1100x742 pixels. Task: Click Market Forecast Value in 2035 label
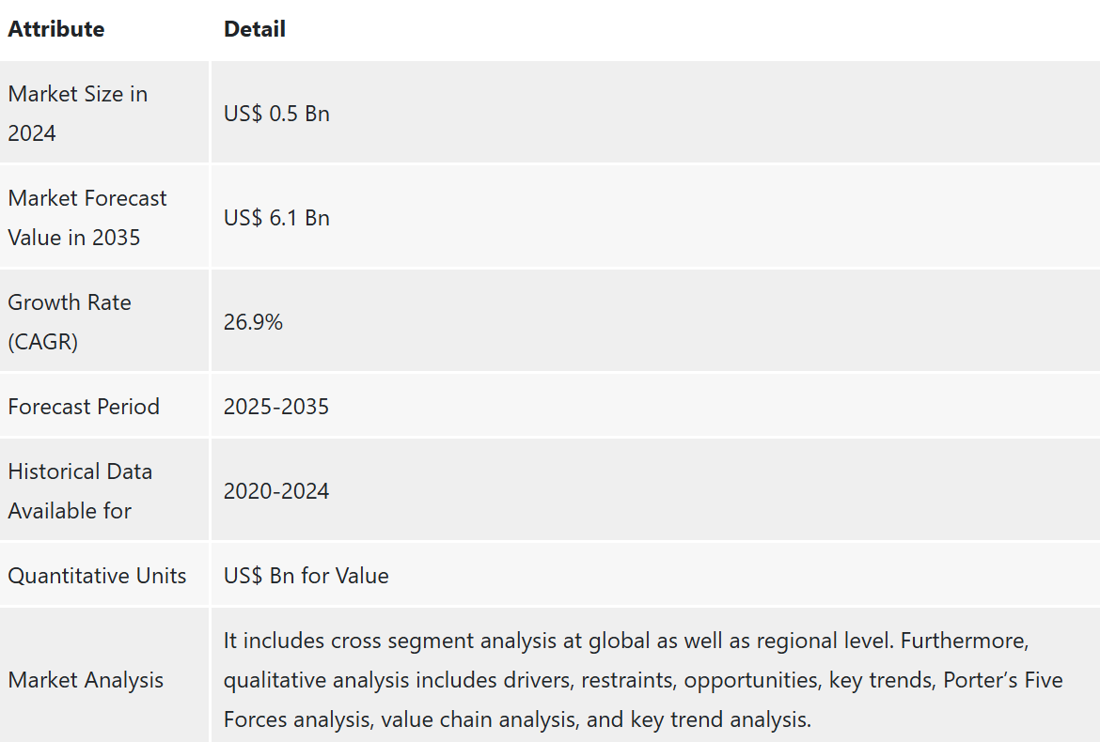tap(87, 218)
